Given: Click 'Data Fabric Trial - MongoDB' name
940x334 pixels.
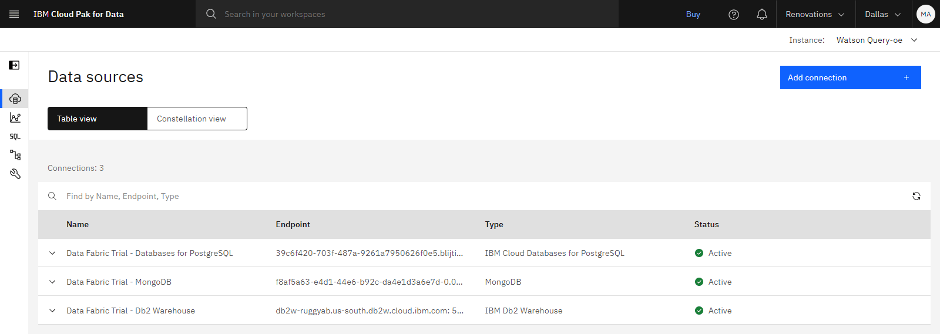Looking at the screenshot, I should (x=119, y=282).
